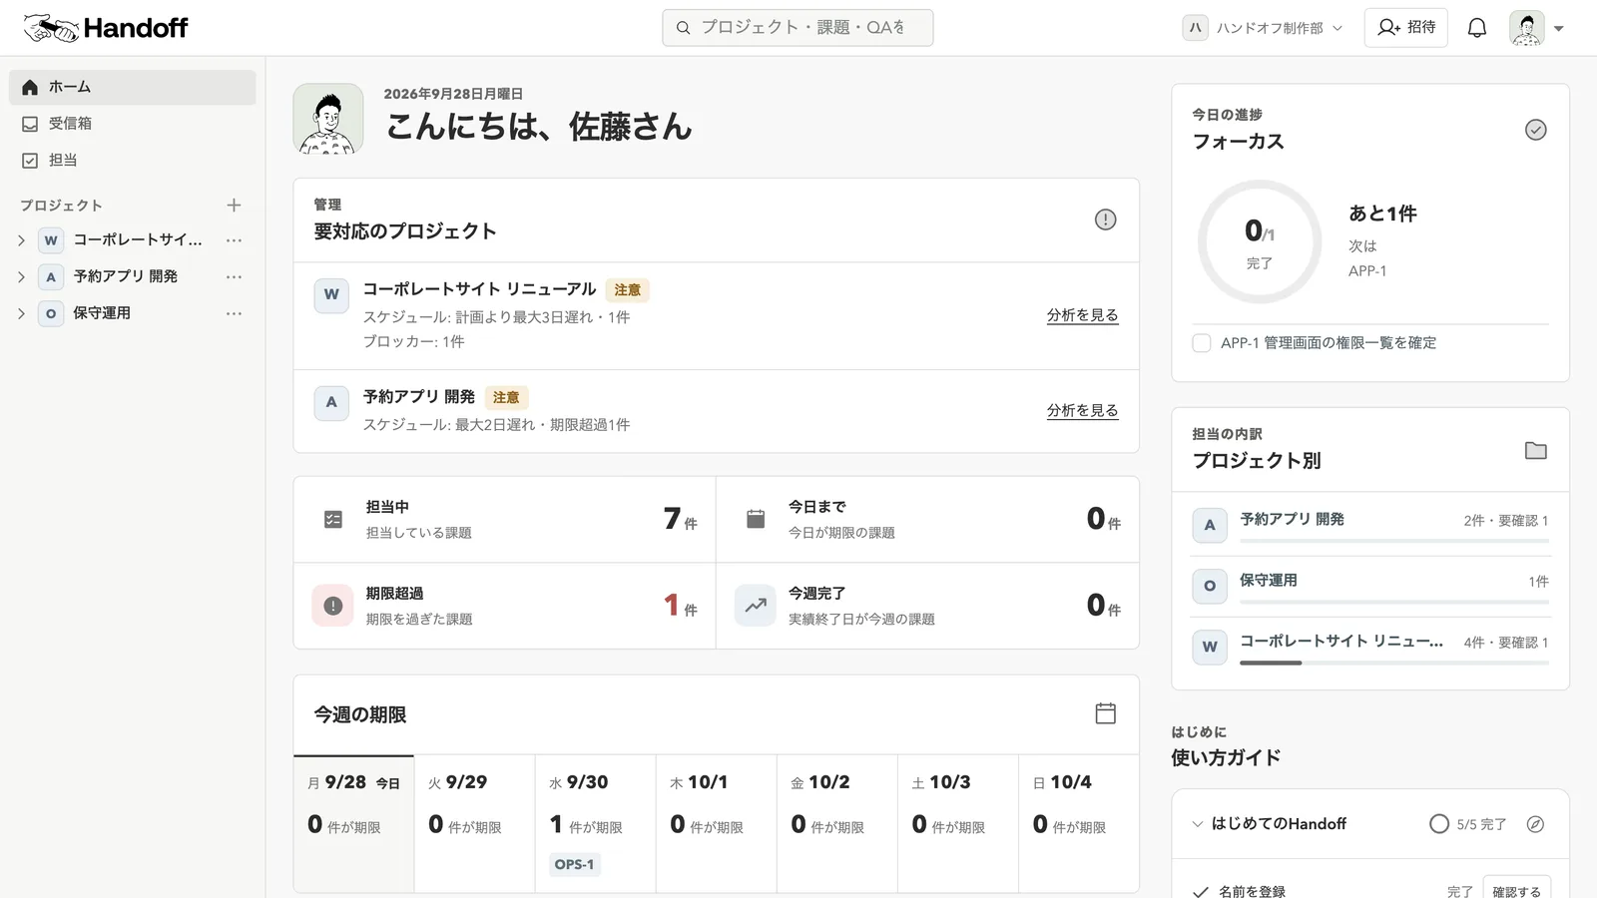1597x898 pixels.
Task: Click the check-circle icon in フォーカス card
Action: point(1536,130)
